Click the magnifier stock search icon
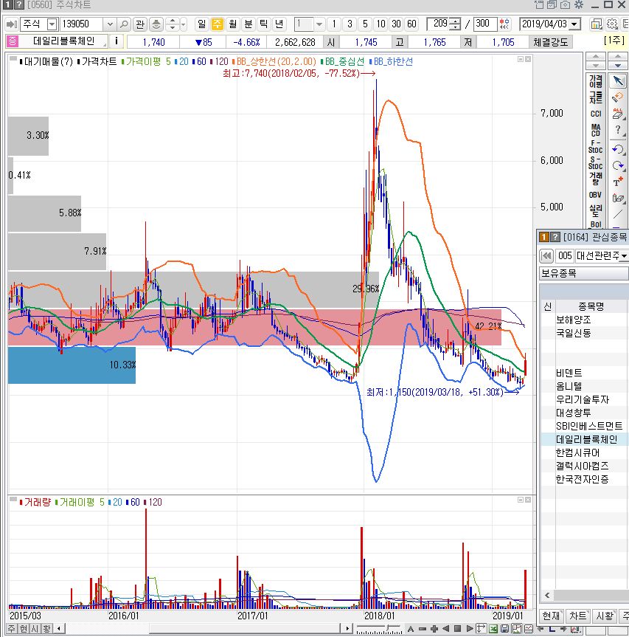 tap(124, 24)
